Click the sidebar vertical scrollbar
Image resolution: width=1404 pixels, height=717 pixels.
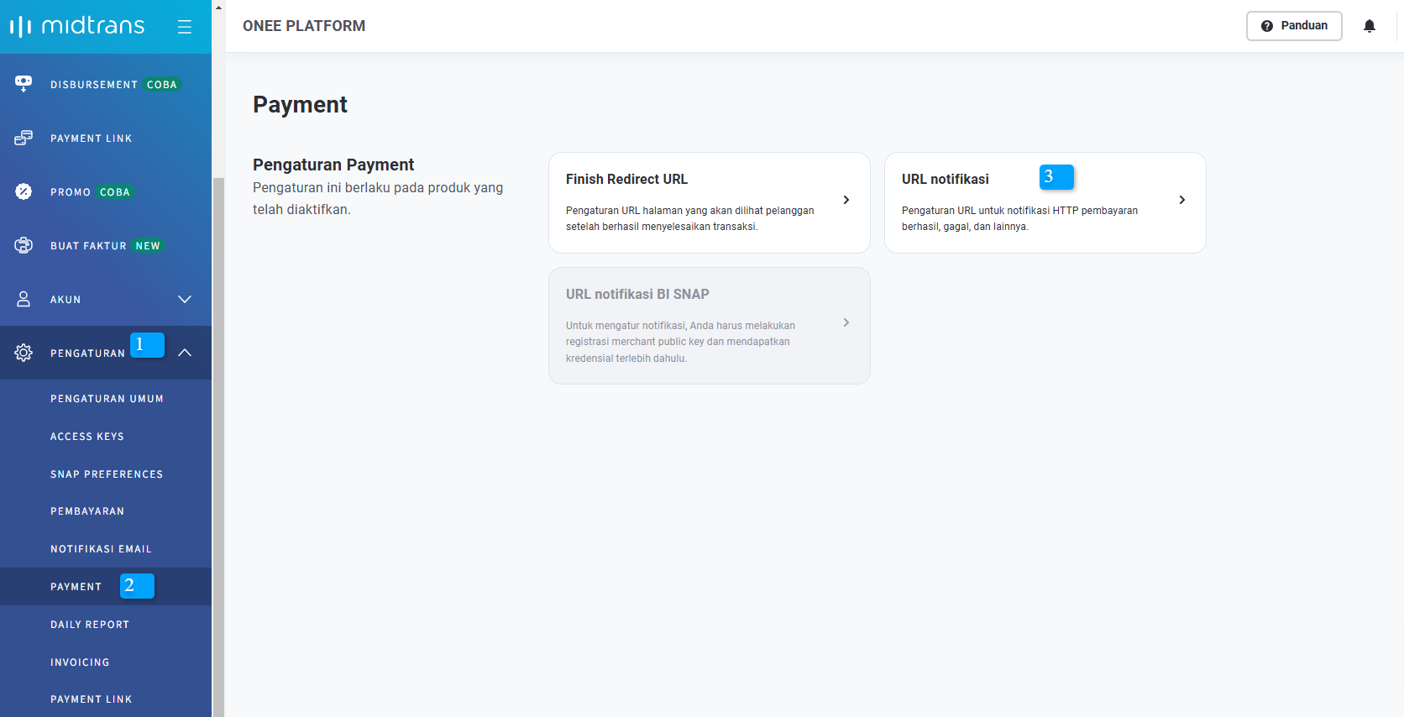coord(218,420)
